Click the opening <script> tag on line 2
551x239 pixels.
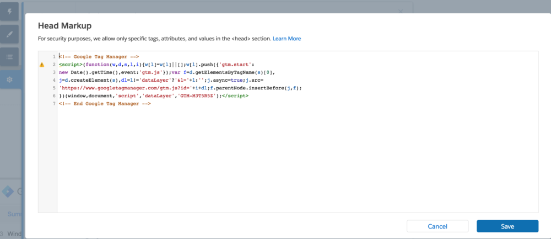(71, 65)
